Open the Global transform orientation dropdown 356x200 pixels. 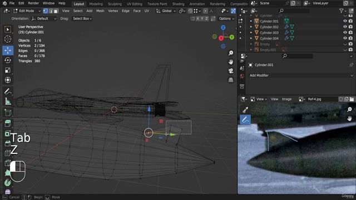(x=166, y=11)
